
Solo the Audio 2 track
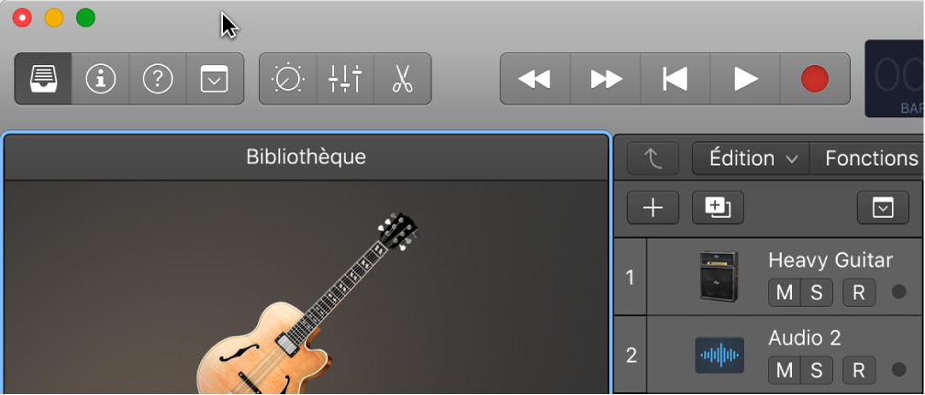pos(816,370)
